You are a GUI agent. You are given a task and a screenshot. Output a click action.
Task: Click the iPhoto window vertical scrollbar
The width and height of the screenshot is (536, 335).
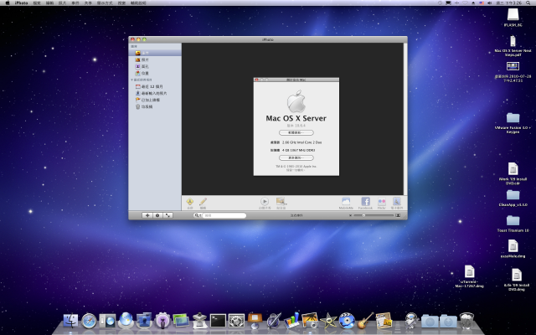pos(405,119)
